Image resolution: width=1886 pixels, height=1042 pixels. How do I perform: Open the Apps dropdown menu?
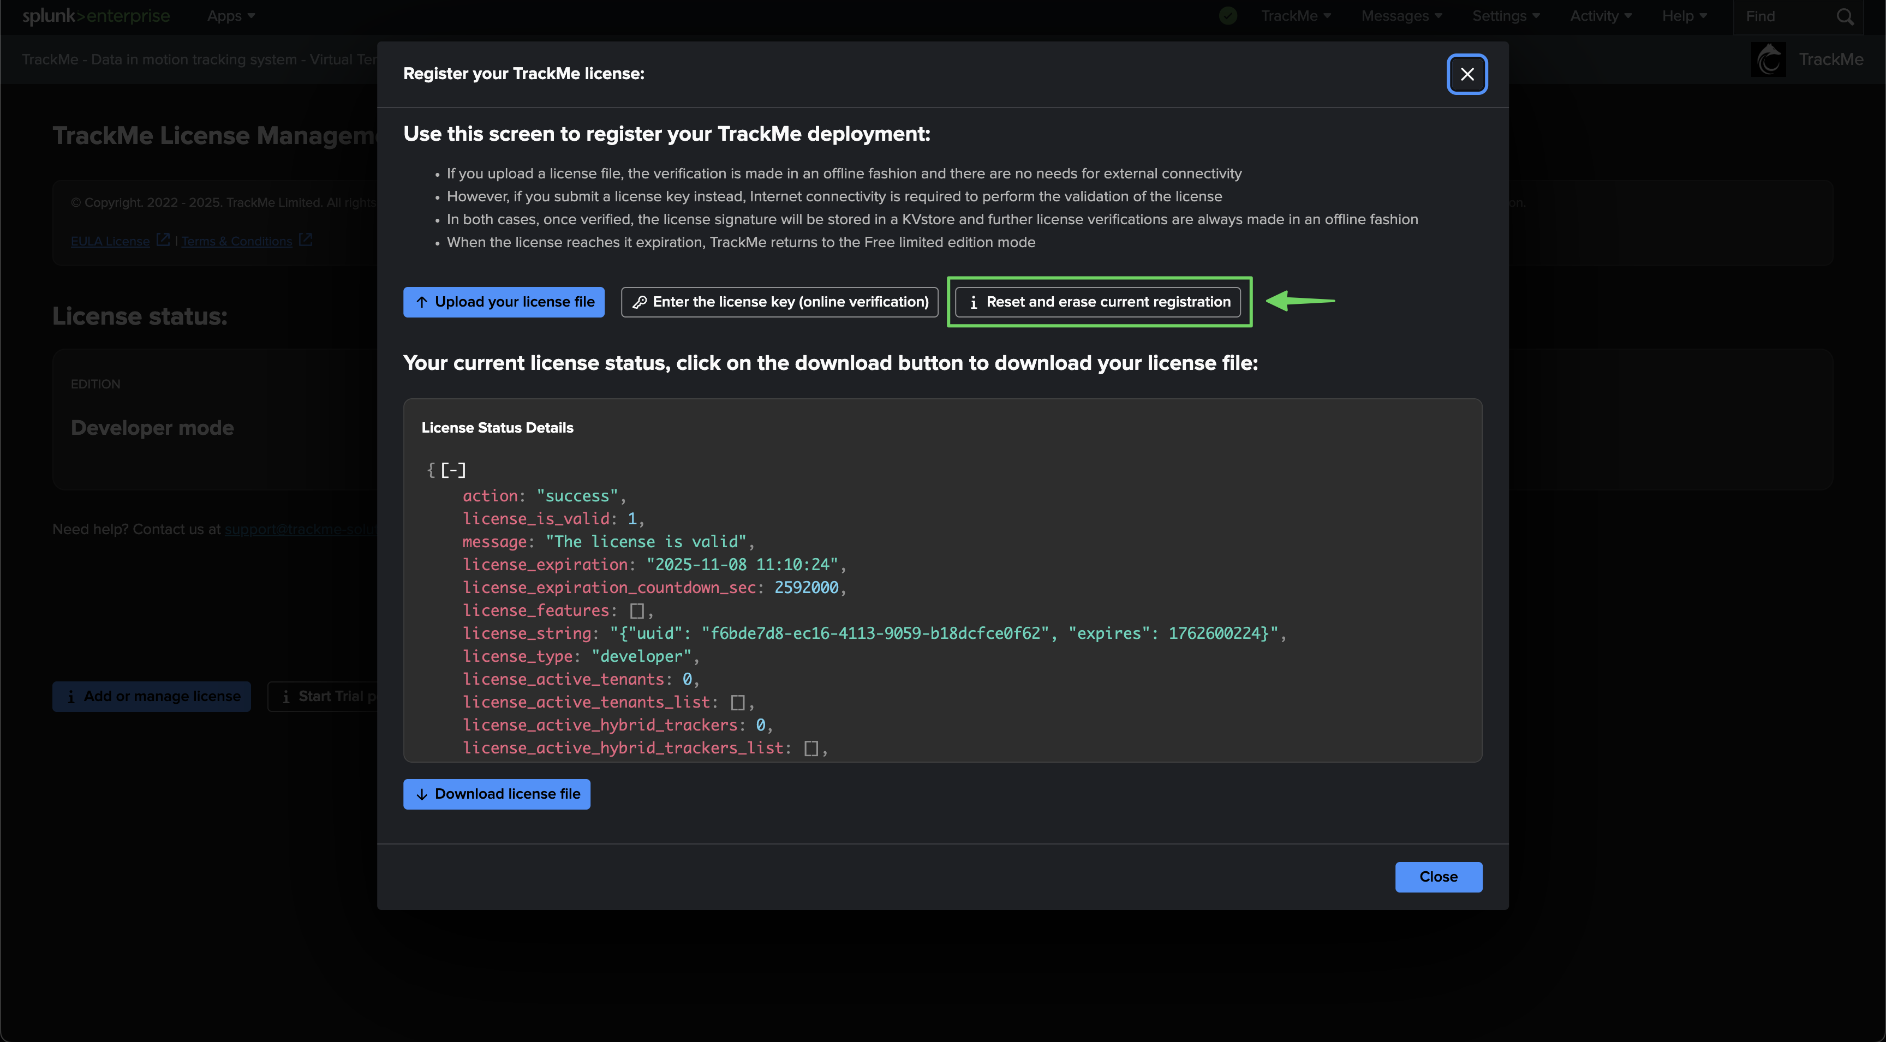tap(231, 16)
